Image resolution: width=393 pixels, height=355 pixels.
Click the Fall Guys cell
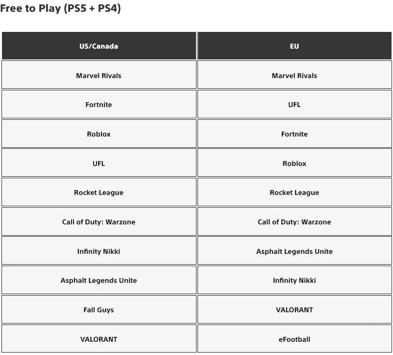click(x=99, y=309)
